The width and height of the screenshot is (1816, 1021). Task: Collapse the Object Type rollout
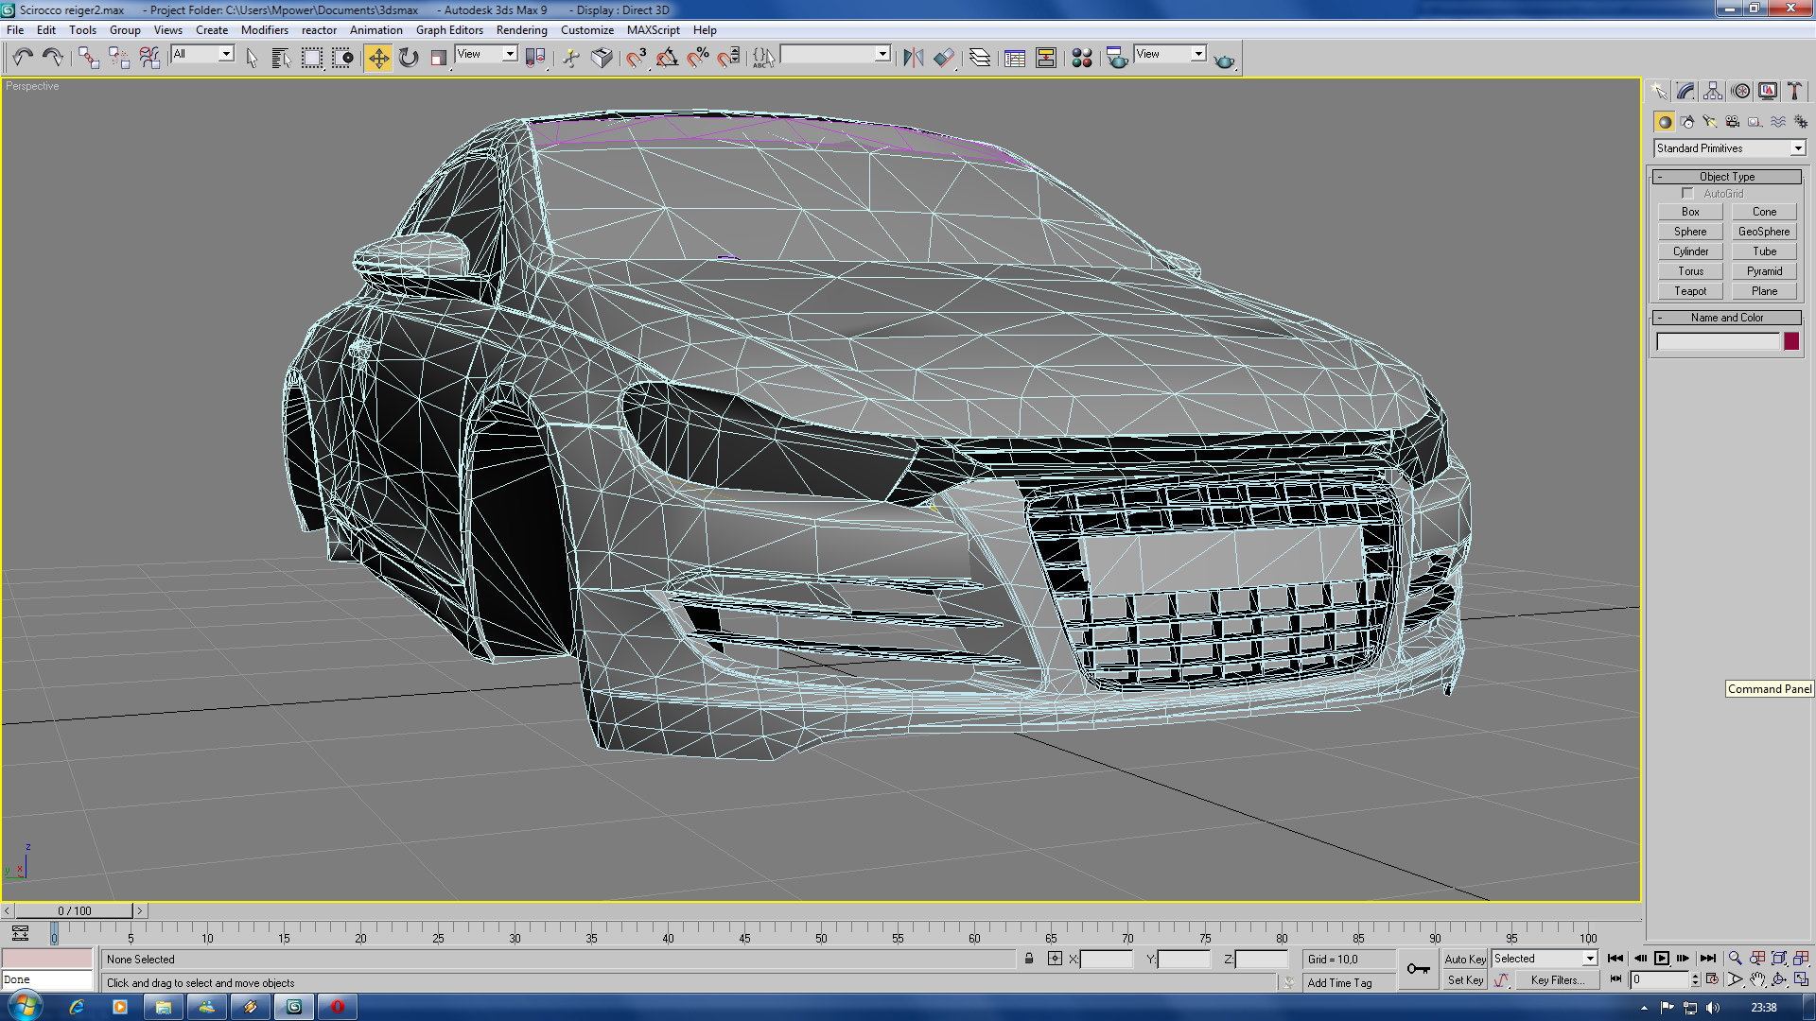coord(1726,177)
